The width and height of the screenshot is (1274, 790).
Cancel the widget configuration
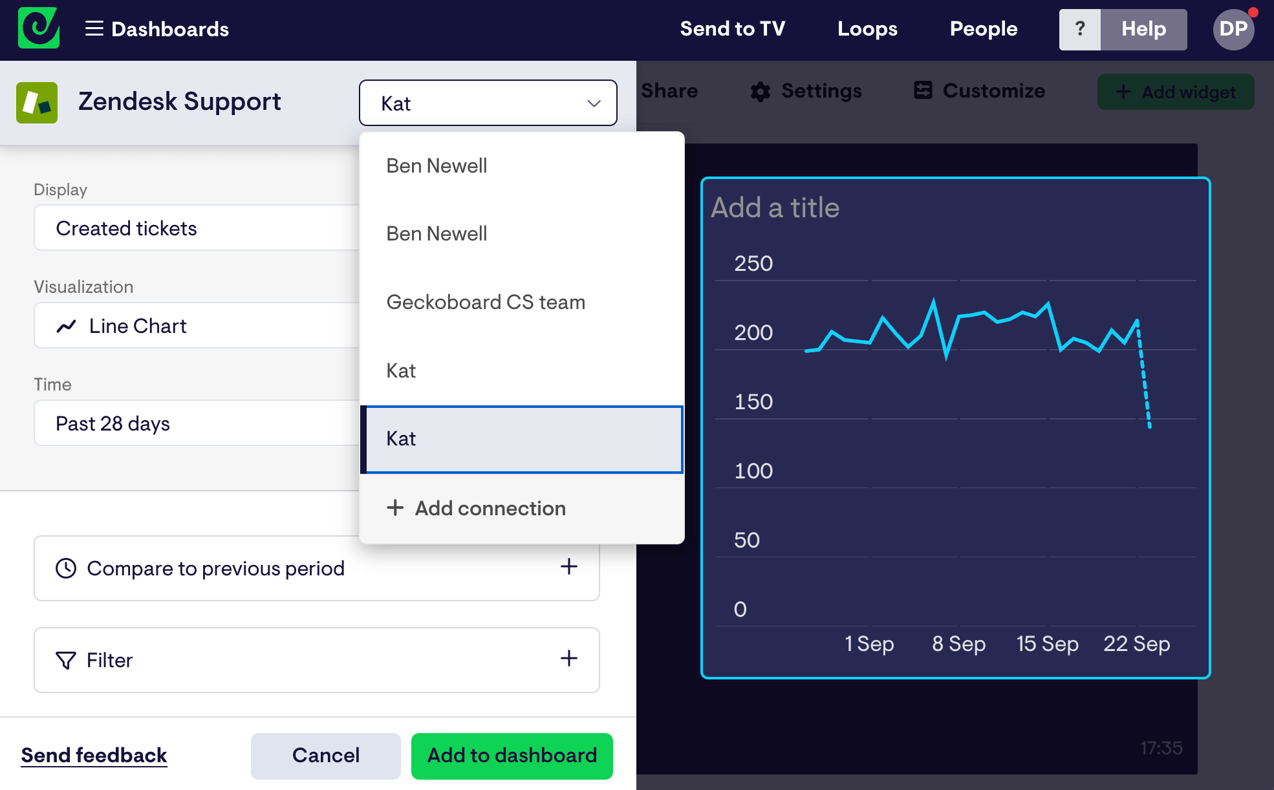(x=325, y=756)
